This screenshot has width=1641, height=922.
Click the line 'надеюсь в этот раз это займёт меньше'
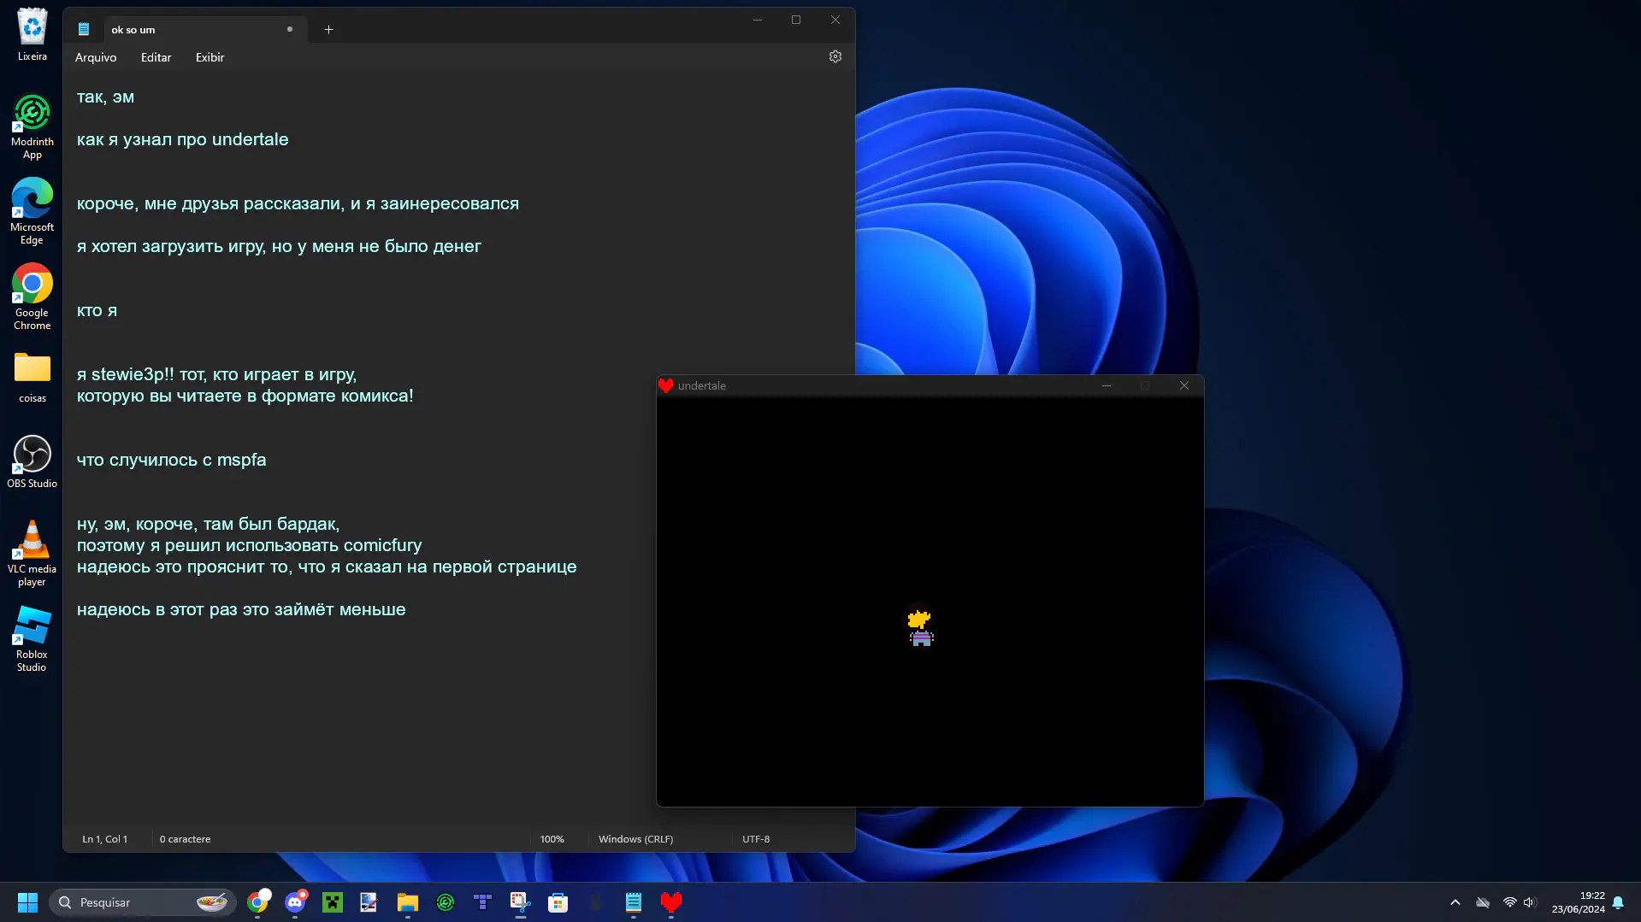(x=241, y=609)
